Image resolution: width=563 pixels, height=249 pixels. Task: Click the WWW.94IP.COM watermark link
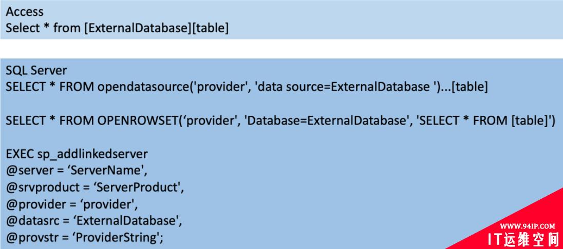pyautogui.click(x=528, y=226)
